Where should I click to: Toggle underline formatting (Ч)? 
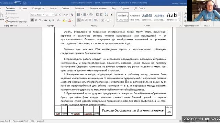(40, 20)
